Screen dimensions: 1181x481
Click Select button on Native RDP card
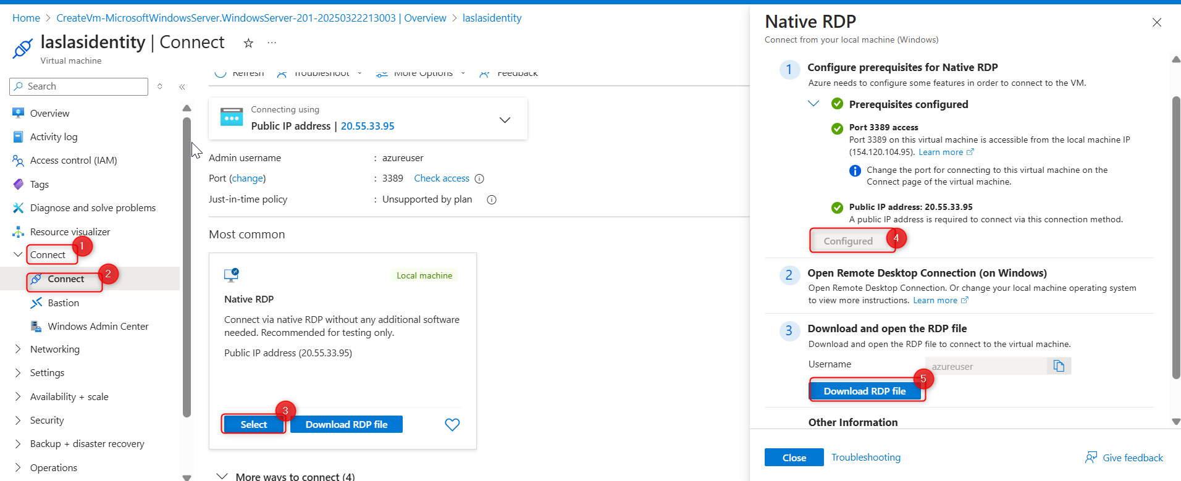[254, 424]
